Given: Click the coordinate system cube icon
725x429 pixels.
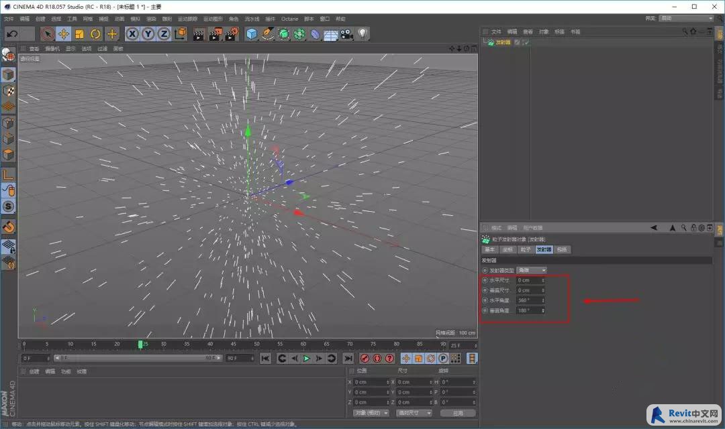Looking at the screenshot, I should [x=181, y=34].
